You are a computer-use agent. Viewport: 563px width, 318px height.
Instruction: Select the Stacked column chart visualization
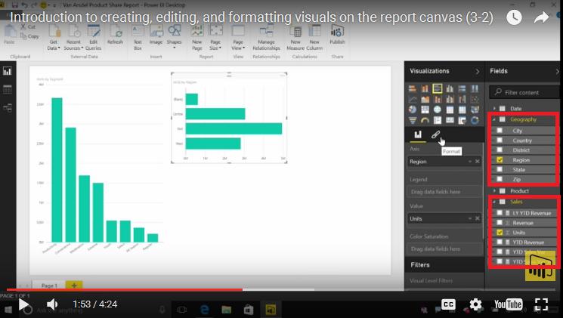click(425, 88)
